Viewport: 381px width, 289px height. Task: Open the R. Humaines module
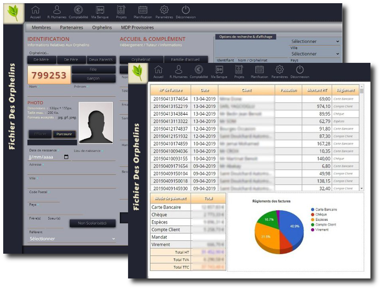point(56,11)
